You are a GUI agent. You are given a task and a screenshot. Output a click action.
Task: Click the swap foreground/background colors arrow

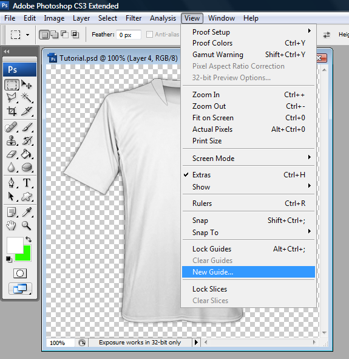tap(29, 239)
